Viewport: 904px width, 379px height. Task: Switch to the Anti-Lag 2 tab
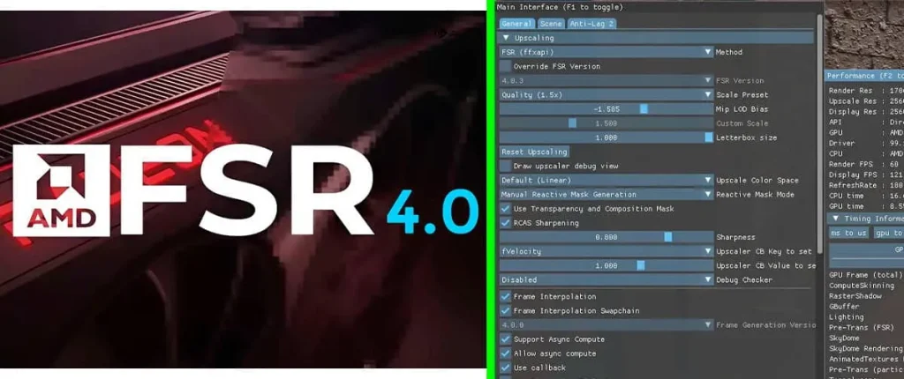[x=591, y=24]
